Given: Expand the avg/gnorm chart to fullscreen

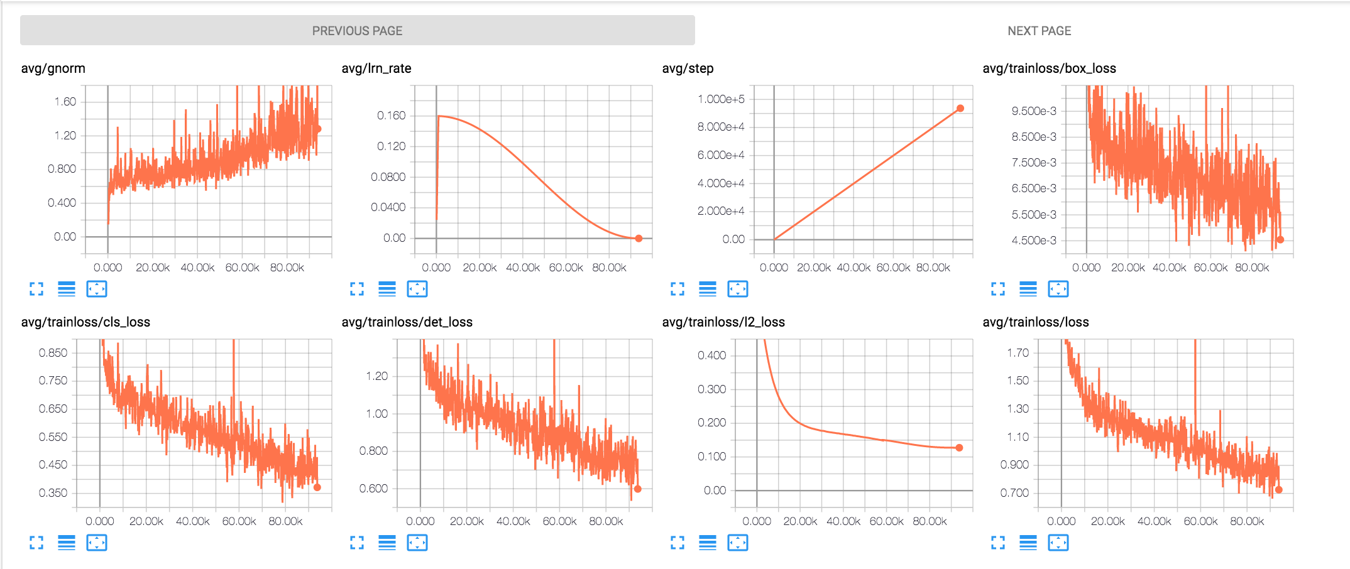Looking at the screenshot, I should pos(36,290).
